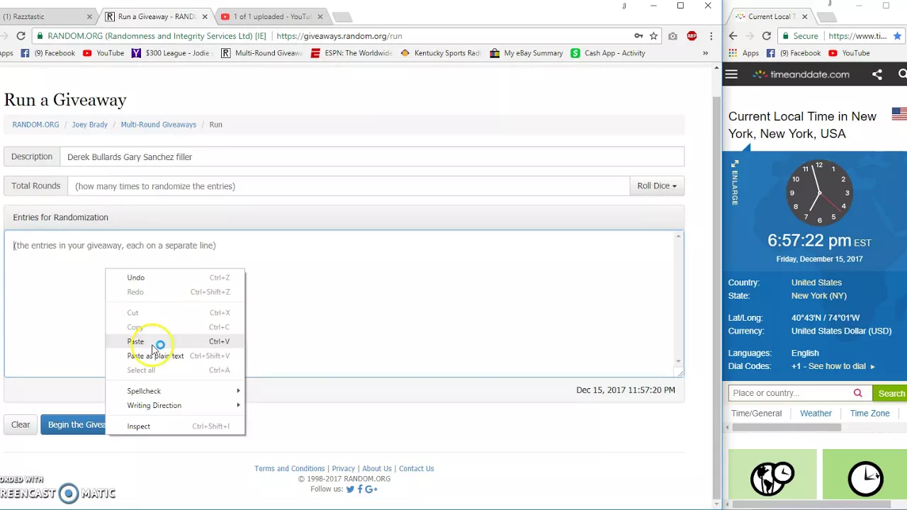Image resolution: width=907 pixels, height=510 pixels.
Task: Choose Paste from the context menu
Action: [x=175, y=341]
